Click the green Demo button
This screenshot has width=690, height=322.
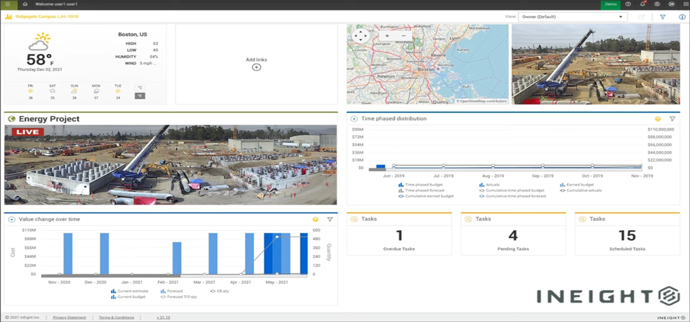[610, 4]
